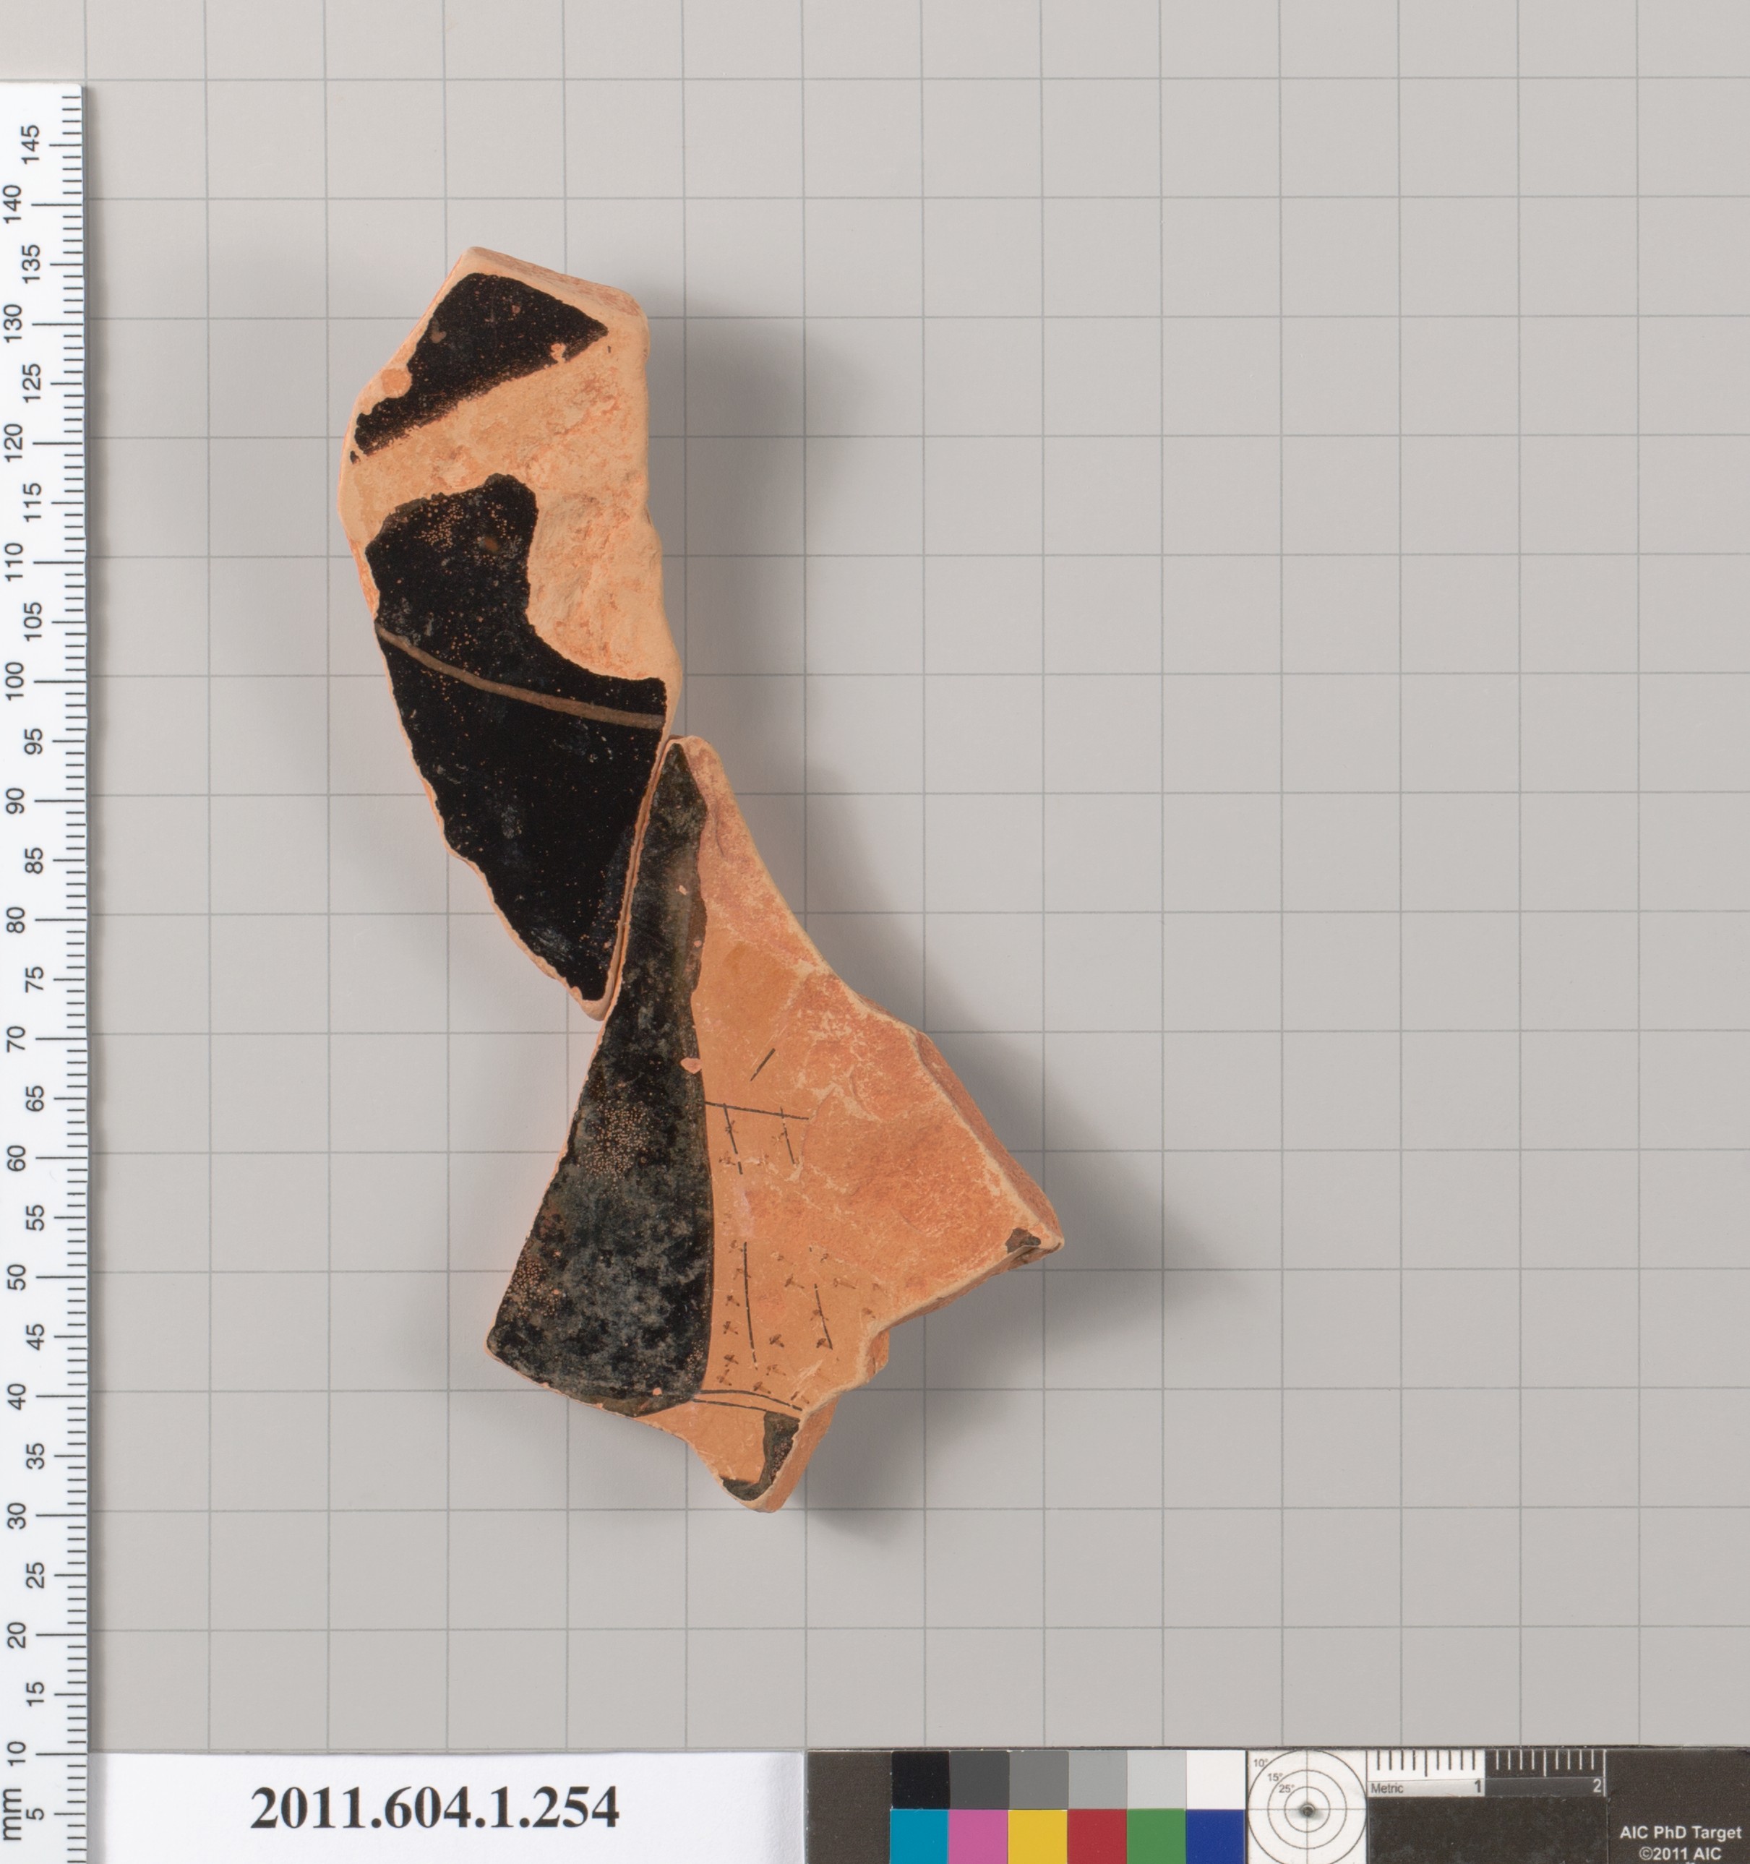This screenshot has width=1750, height=1864.
Task: Click the center of the bullseye target
Action: (x=1306, y=1811)
